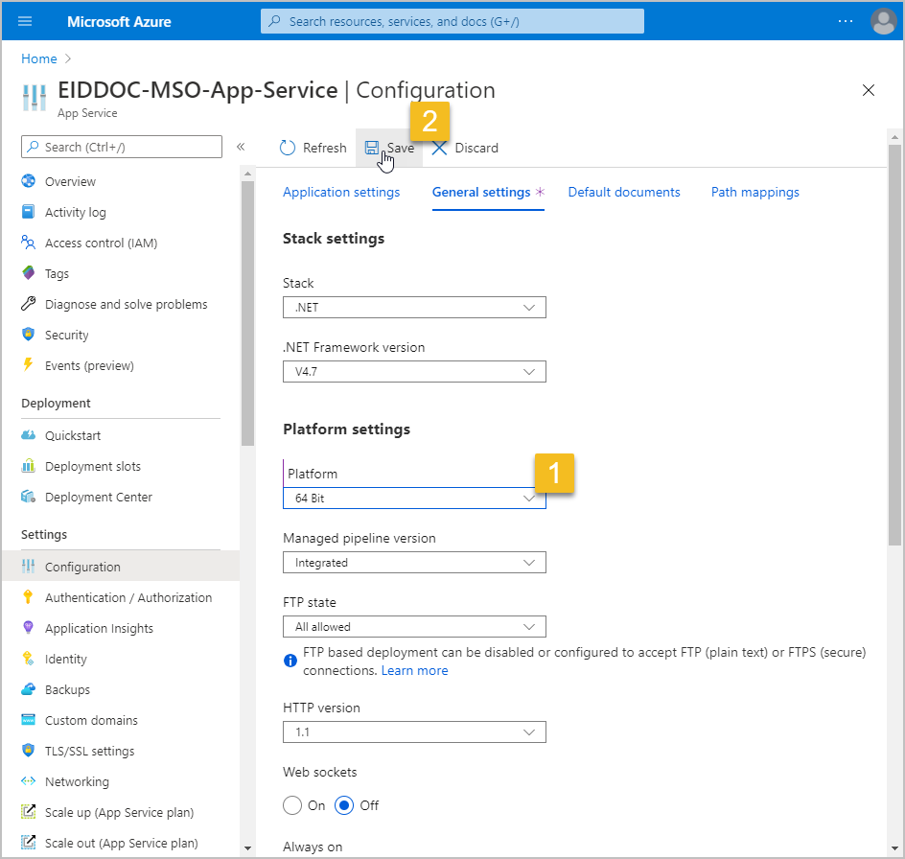Click the Deployment Center icon
Screen dimensions: 905x859
pyautogui.click(x=28, y=497)
